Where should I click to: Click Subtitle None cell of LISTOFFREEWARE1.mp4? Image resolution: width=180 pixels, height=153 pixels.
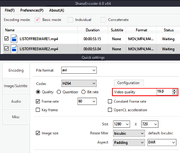click(x=116, y=39)
